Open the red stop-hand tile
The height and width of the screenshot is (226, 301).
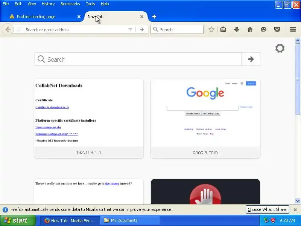(205, 191)
